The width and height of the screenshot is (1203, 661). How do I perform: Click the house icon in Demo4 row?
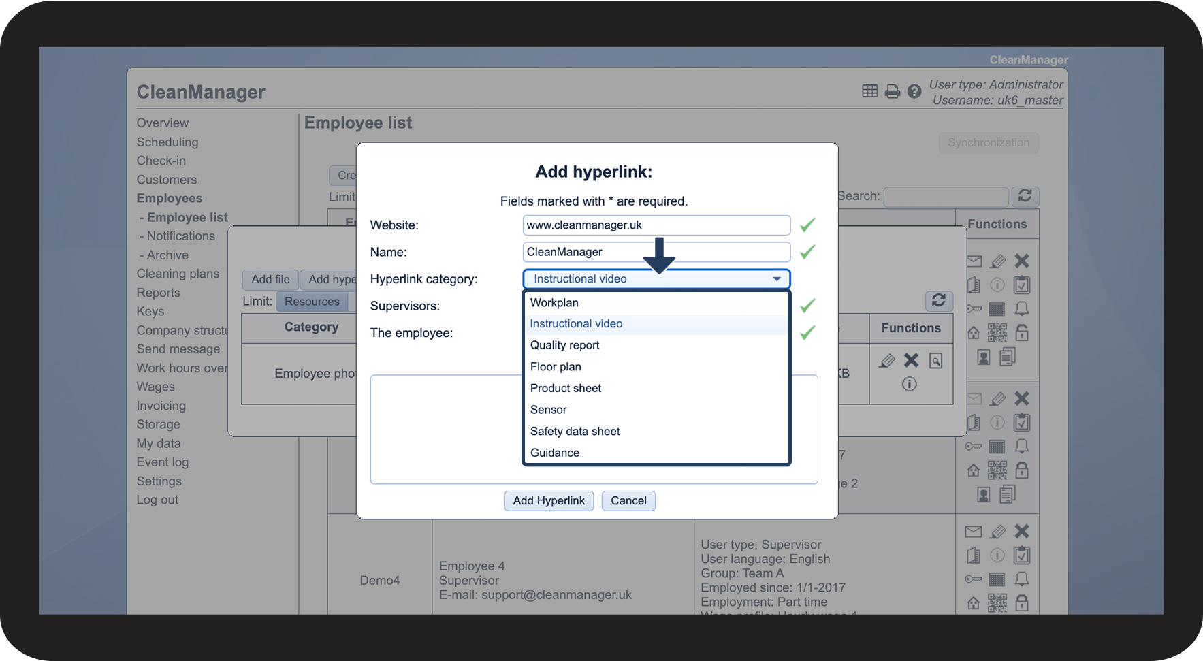(x=974, y=603)
